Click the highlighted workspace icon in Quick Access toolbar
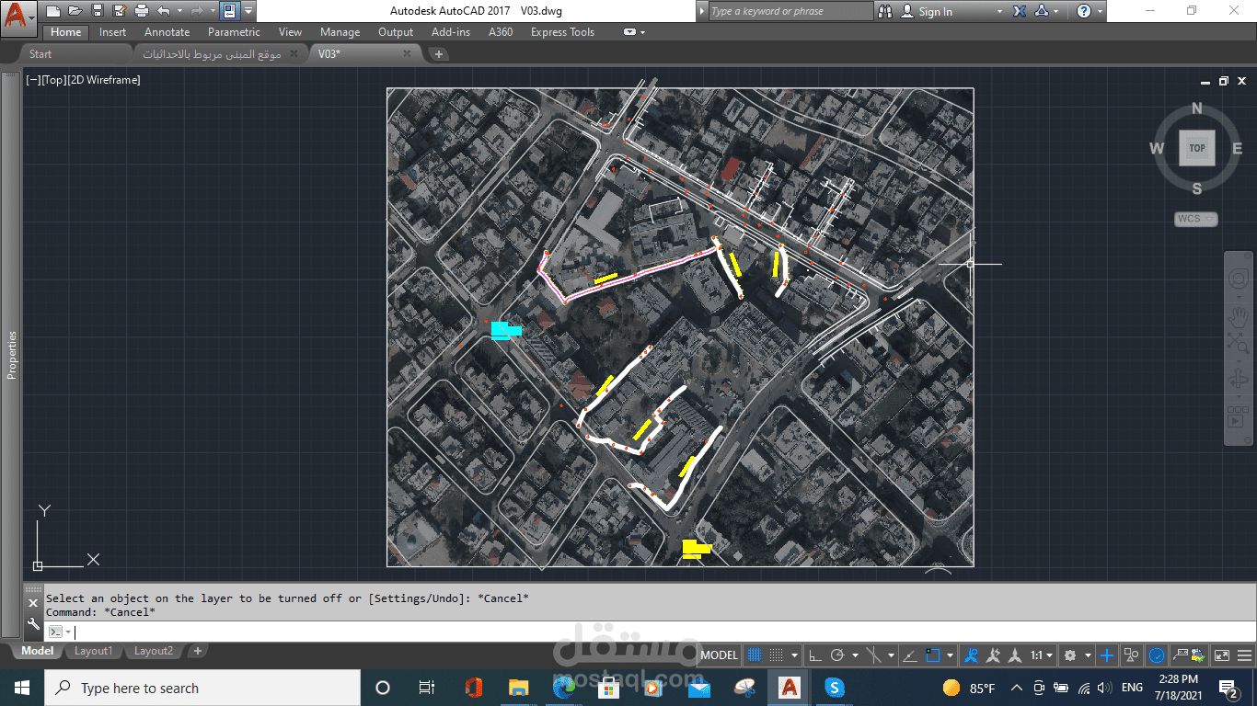 coord(230,11)
